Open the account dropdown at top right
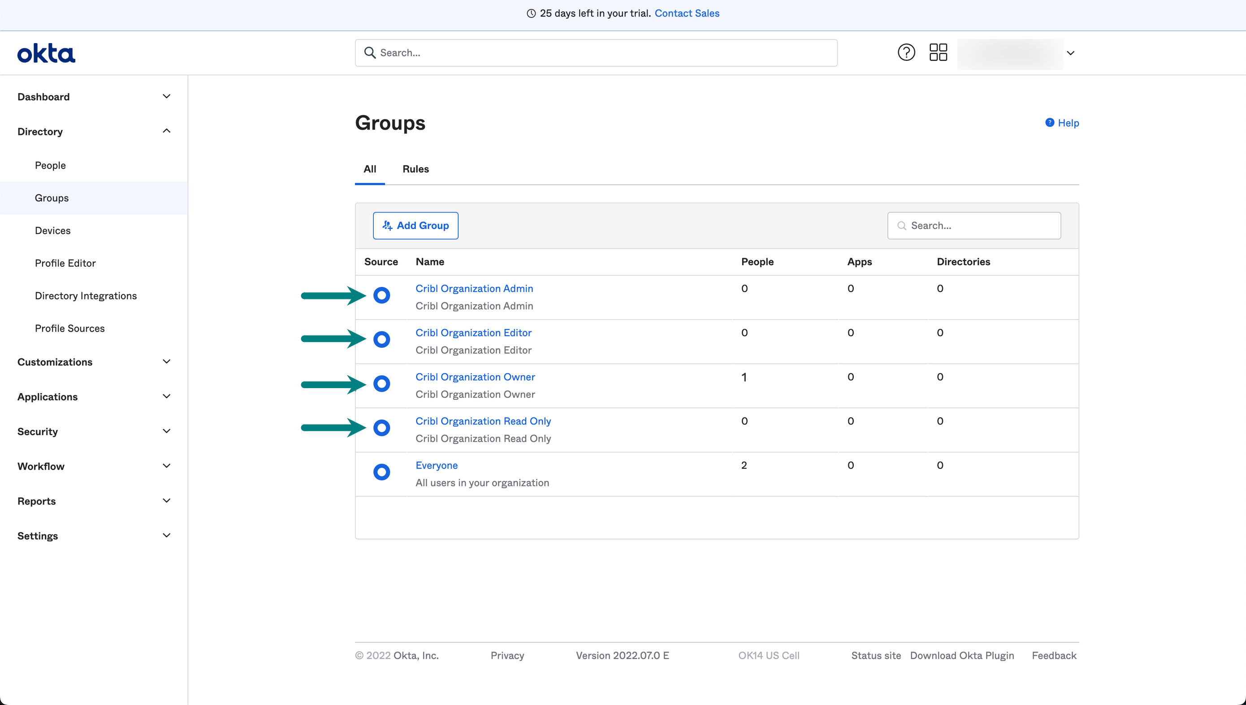 (x=1071, y=53)
